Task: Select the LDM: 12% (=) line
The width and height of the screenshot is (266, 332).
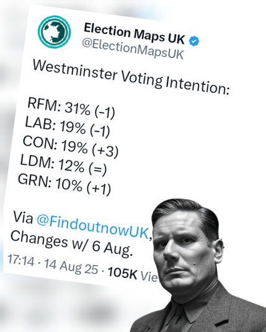Action: (x=63, y=165)
